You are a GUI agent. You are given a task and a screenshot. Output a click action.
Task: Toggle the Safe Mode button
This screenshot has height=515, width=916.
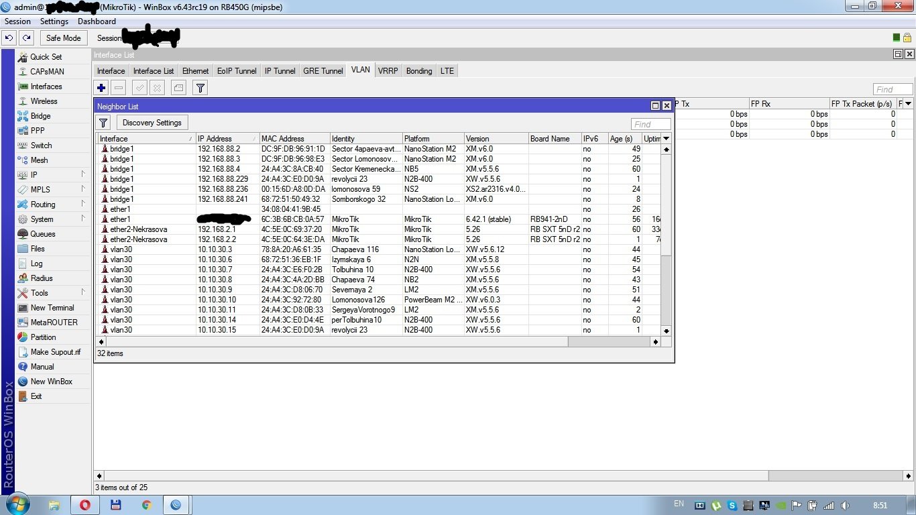pos(64,38)
